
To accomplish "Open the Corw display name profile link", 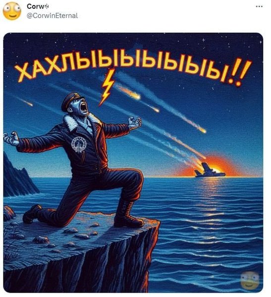I will (x=36, y=6).
